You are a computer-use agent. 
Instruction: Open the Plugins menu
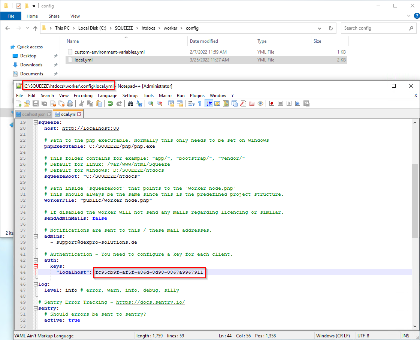(197, 96)
